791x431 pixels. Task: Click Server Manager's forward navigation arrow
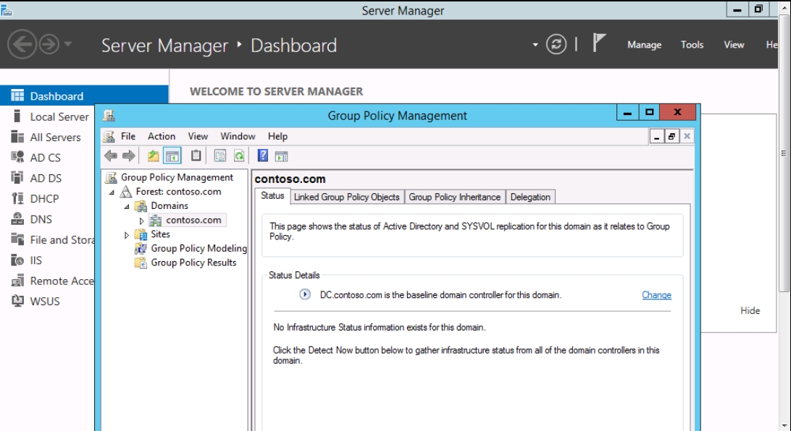tap(49, 44)
